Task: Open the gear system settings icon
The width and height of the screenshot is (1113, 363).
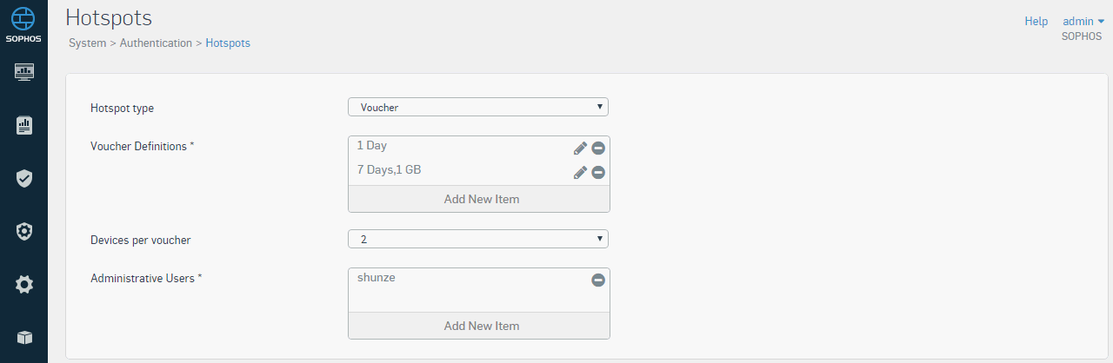Action: click(24, 284)
